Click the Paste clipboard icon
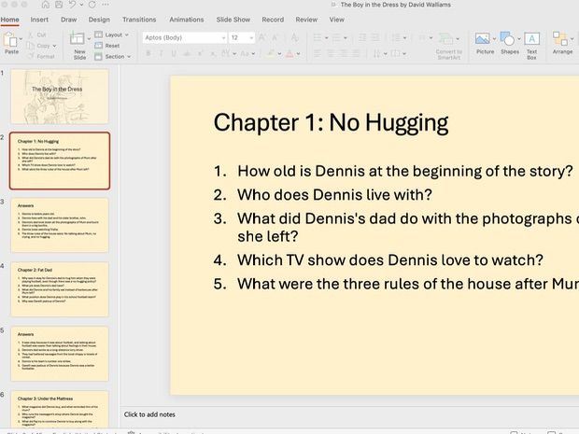The image size is (579, 434). point(10,39)
